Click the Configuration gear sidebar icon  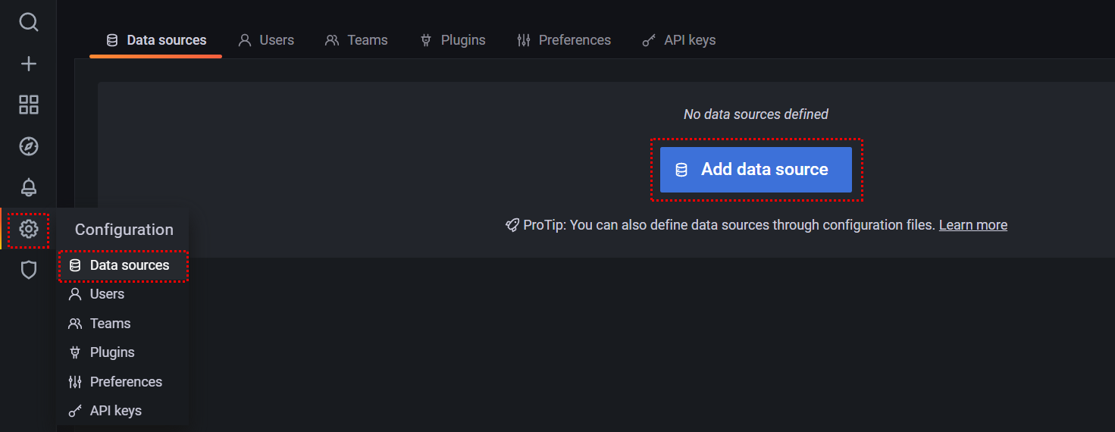(x=28, y=229)
